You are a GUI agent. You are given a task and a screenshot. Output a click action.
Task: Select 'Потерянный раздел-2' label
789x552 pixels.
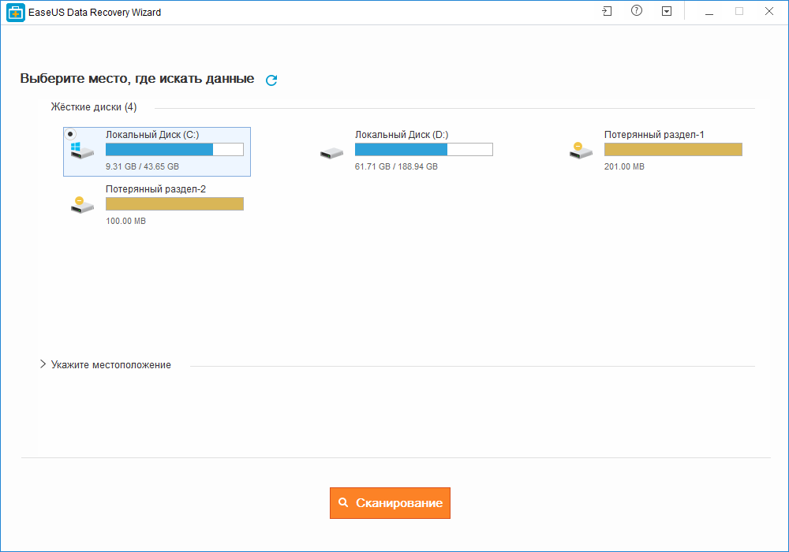click(155, 189)
